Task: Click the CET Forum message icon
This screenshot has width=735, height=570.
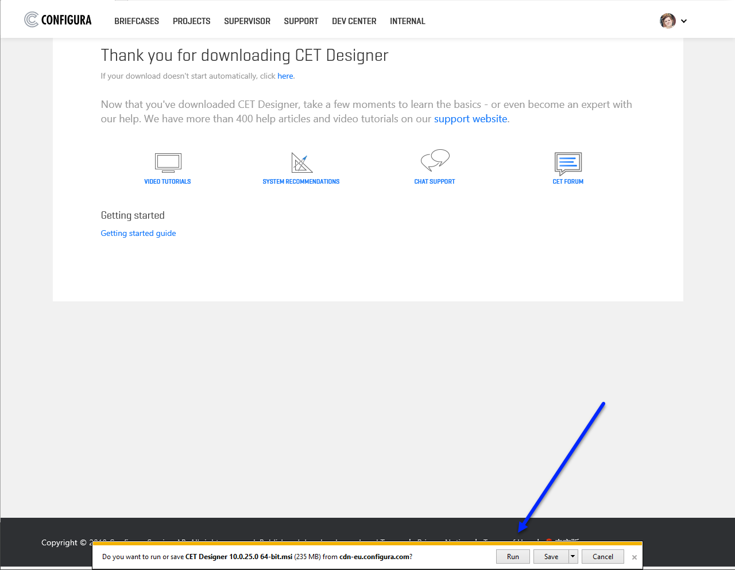Action: 568,164
